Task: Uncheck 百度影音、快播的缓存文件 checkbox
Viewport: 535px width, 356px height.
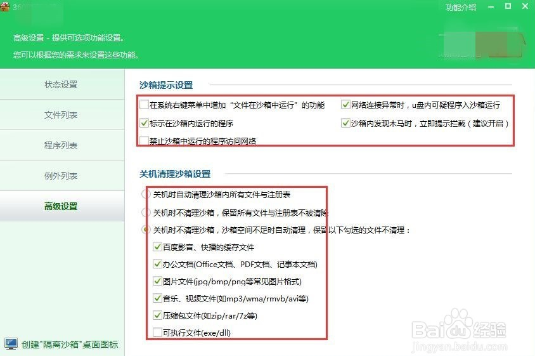Action: pos(157,247)
